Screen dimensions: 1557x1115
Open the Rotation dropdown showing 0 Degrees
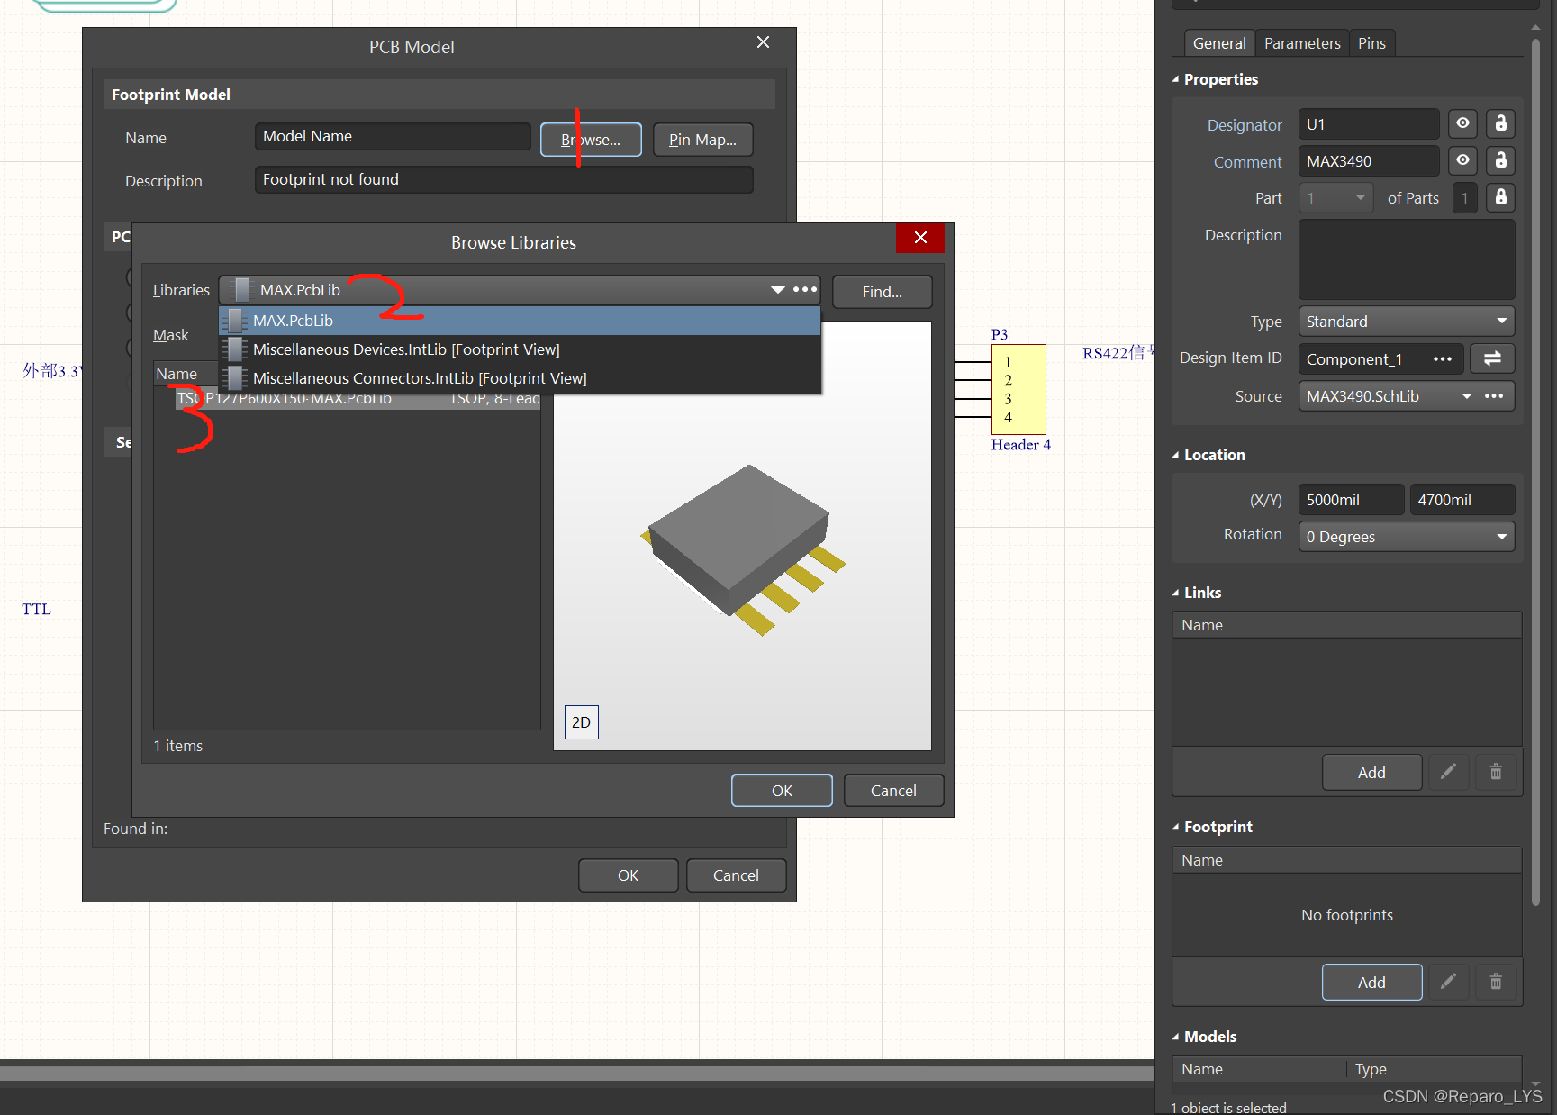click(x=1406, y=537)
